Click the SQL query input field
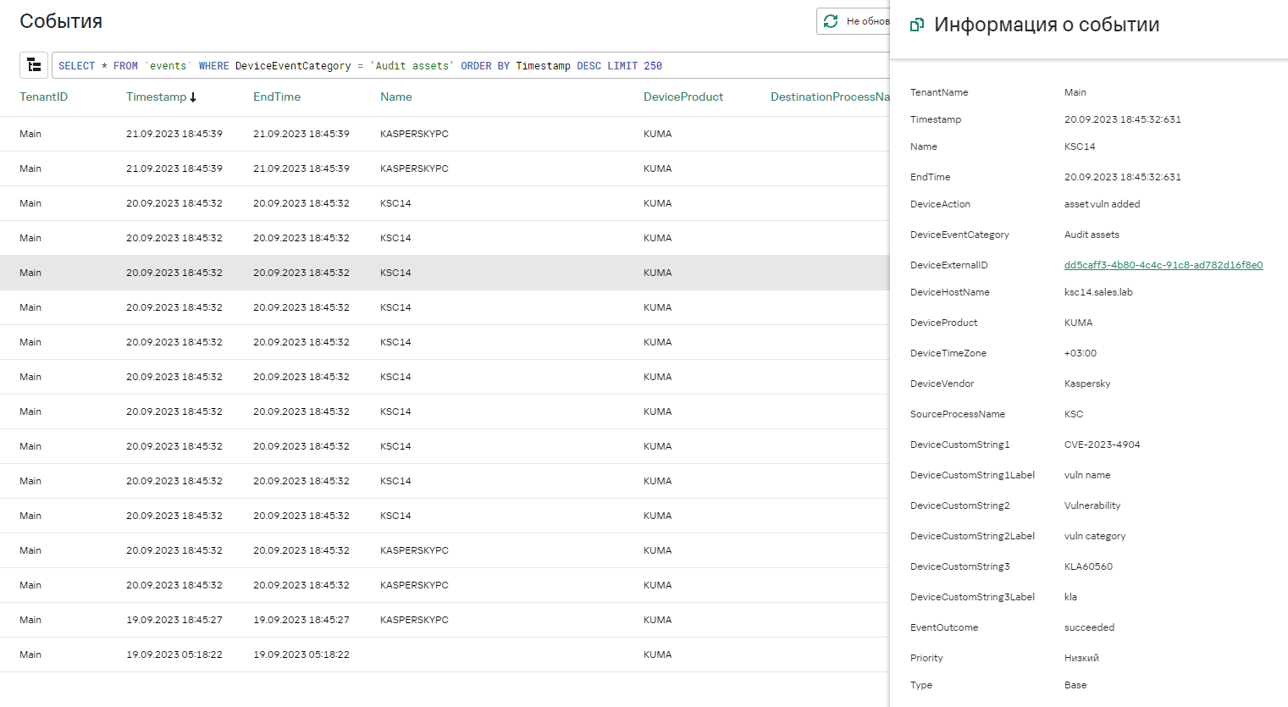The image size is (1288, 707). point(471,65)
